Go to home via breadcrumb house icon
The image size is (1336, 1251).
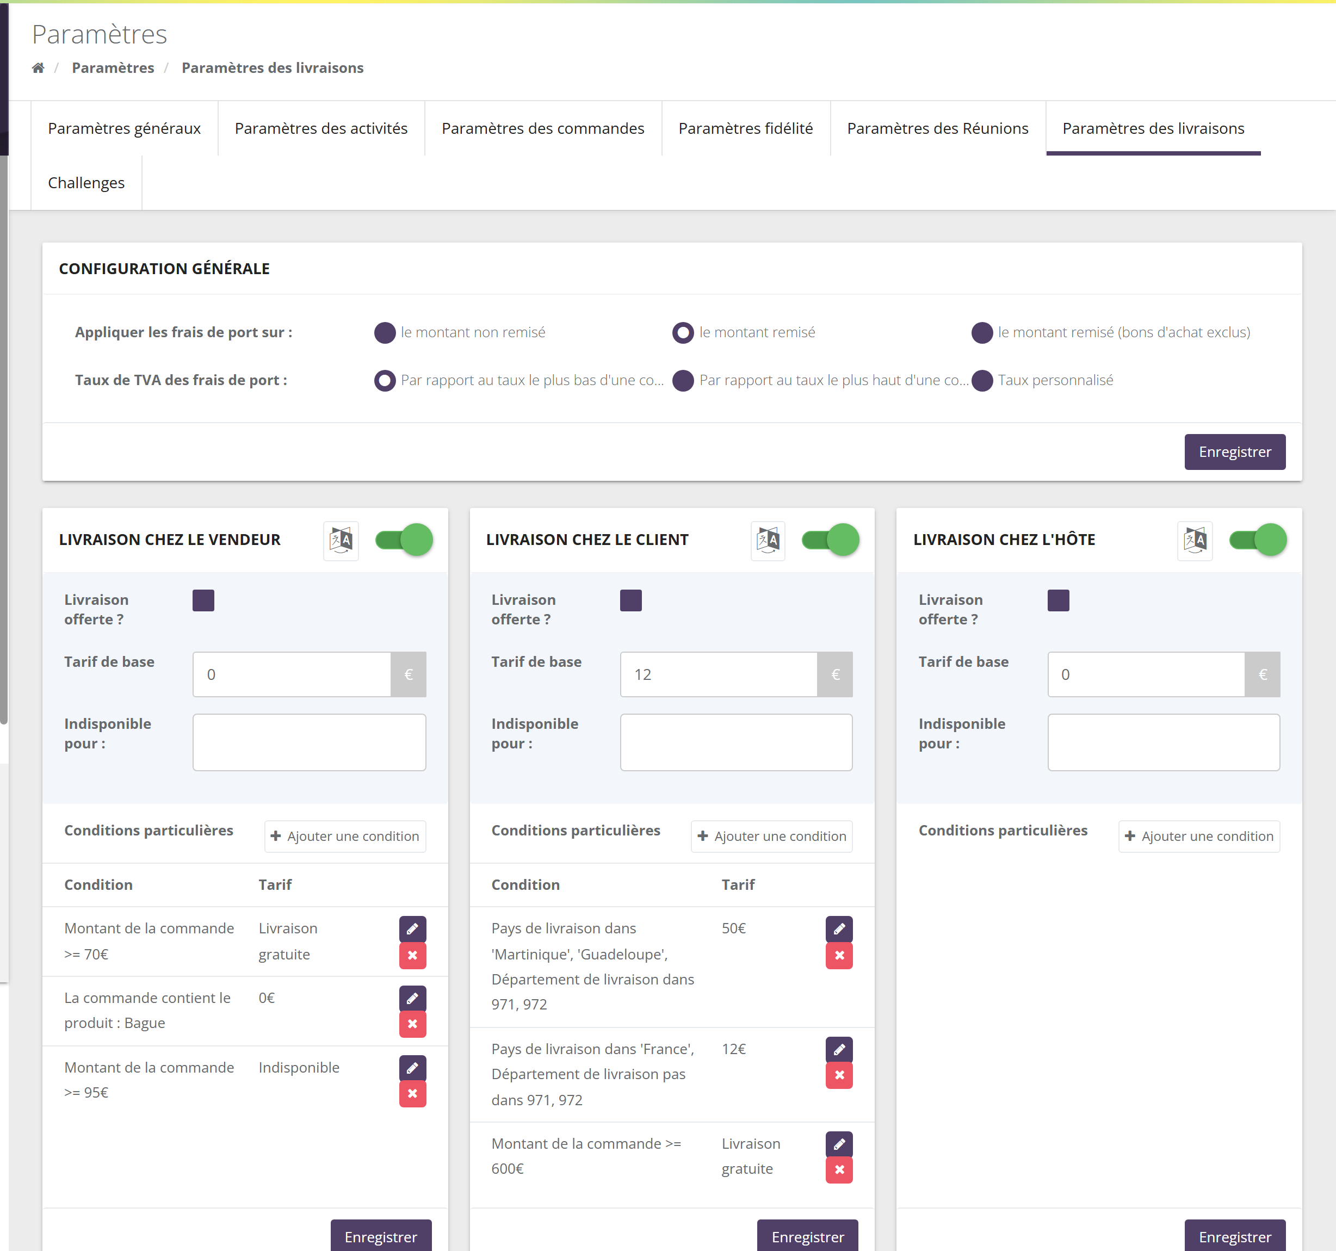tap(38, 68)
